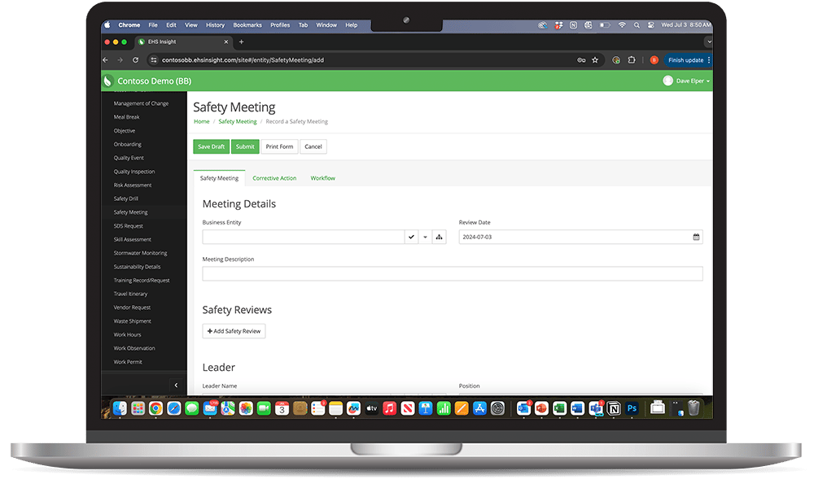Reload the page with the refresh icon
This screenshot has height=488, width=814.
tap(135, 60)
